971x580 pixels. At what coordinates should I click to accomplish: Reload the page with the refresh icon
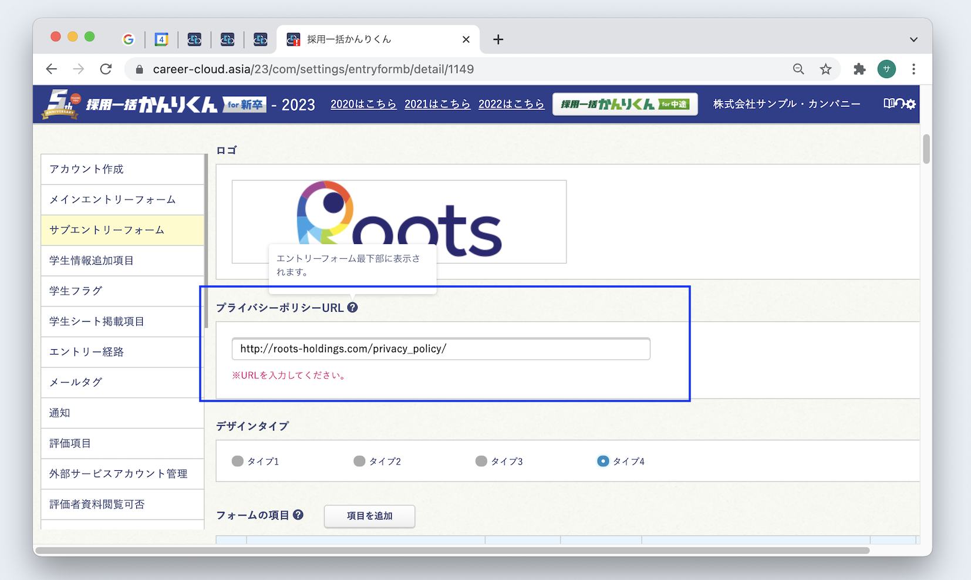pos(106,69)
